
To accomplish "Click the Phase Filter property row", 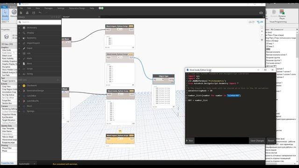I will pyautogui.click(x=9, y=148).
